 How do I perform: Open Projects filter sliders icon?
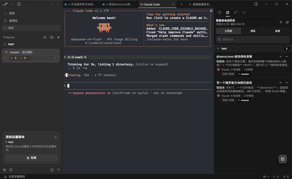tap(45, 37)
